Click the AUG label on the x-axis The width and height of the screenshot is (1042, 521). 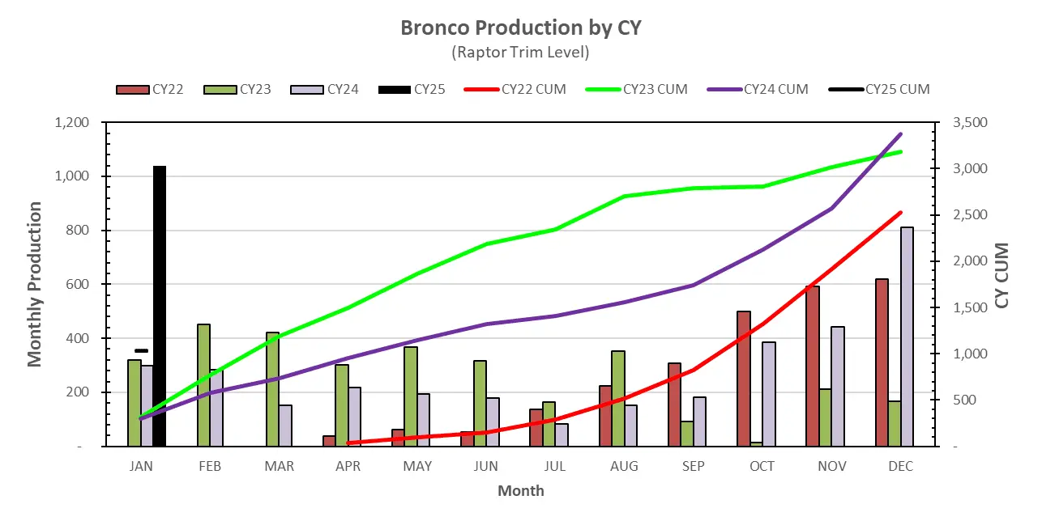(x=624, y=467)
